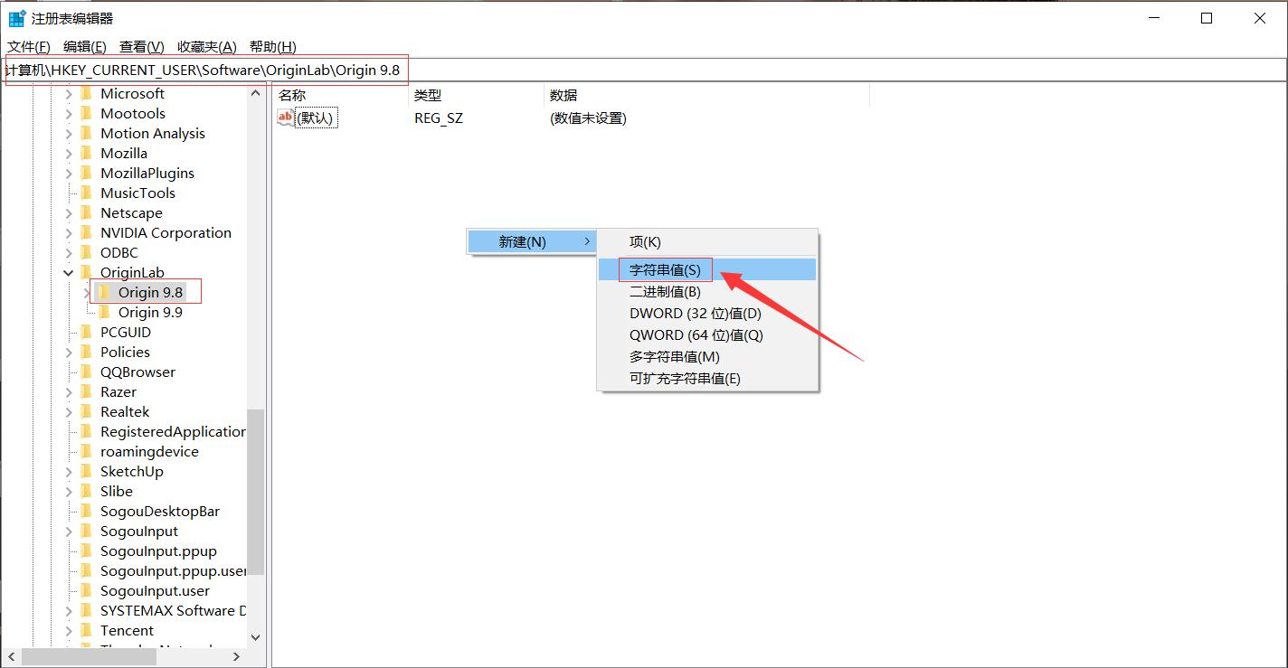The height and width of the screenshot is (668, 1288).
Task: Select the Tencent key label
Action: tap(127, 631)
